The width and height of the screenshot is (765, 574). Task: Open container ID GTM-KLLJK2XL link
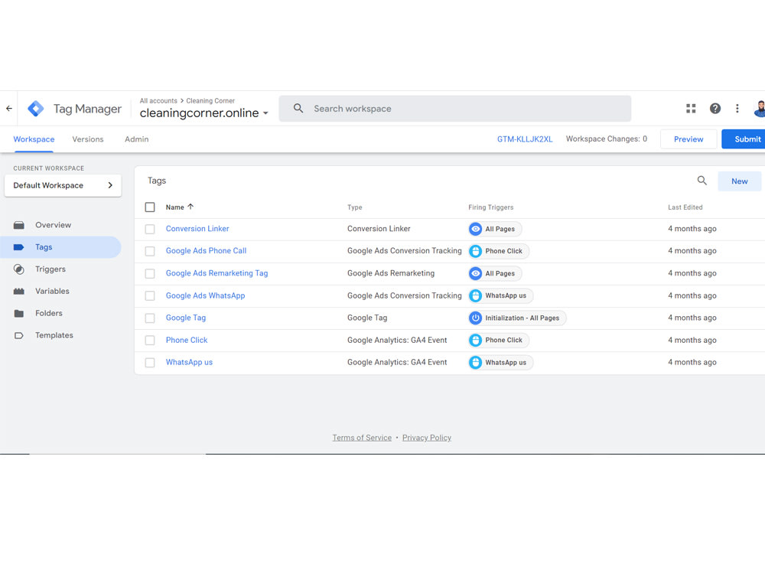[525, 139]
